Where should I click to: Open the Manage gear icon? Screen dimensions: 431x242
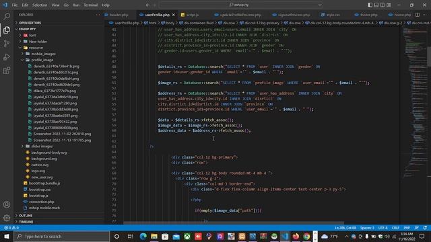[7, 218]
